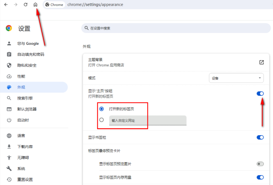273x185 pixels.
Task: Open the 性能 settings section
Action: [34, 76]
